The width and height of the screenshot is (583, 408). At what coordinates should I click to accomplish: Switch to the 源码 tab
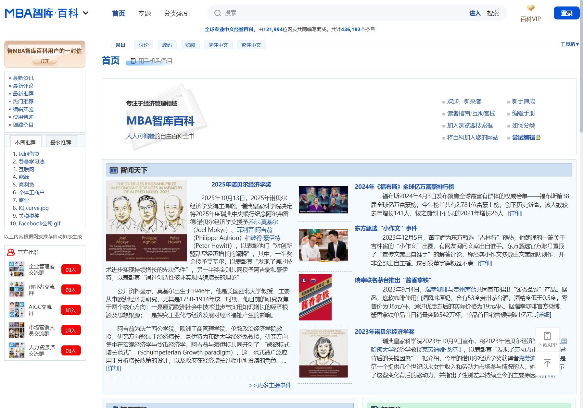point(167,45)
